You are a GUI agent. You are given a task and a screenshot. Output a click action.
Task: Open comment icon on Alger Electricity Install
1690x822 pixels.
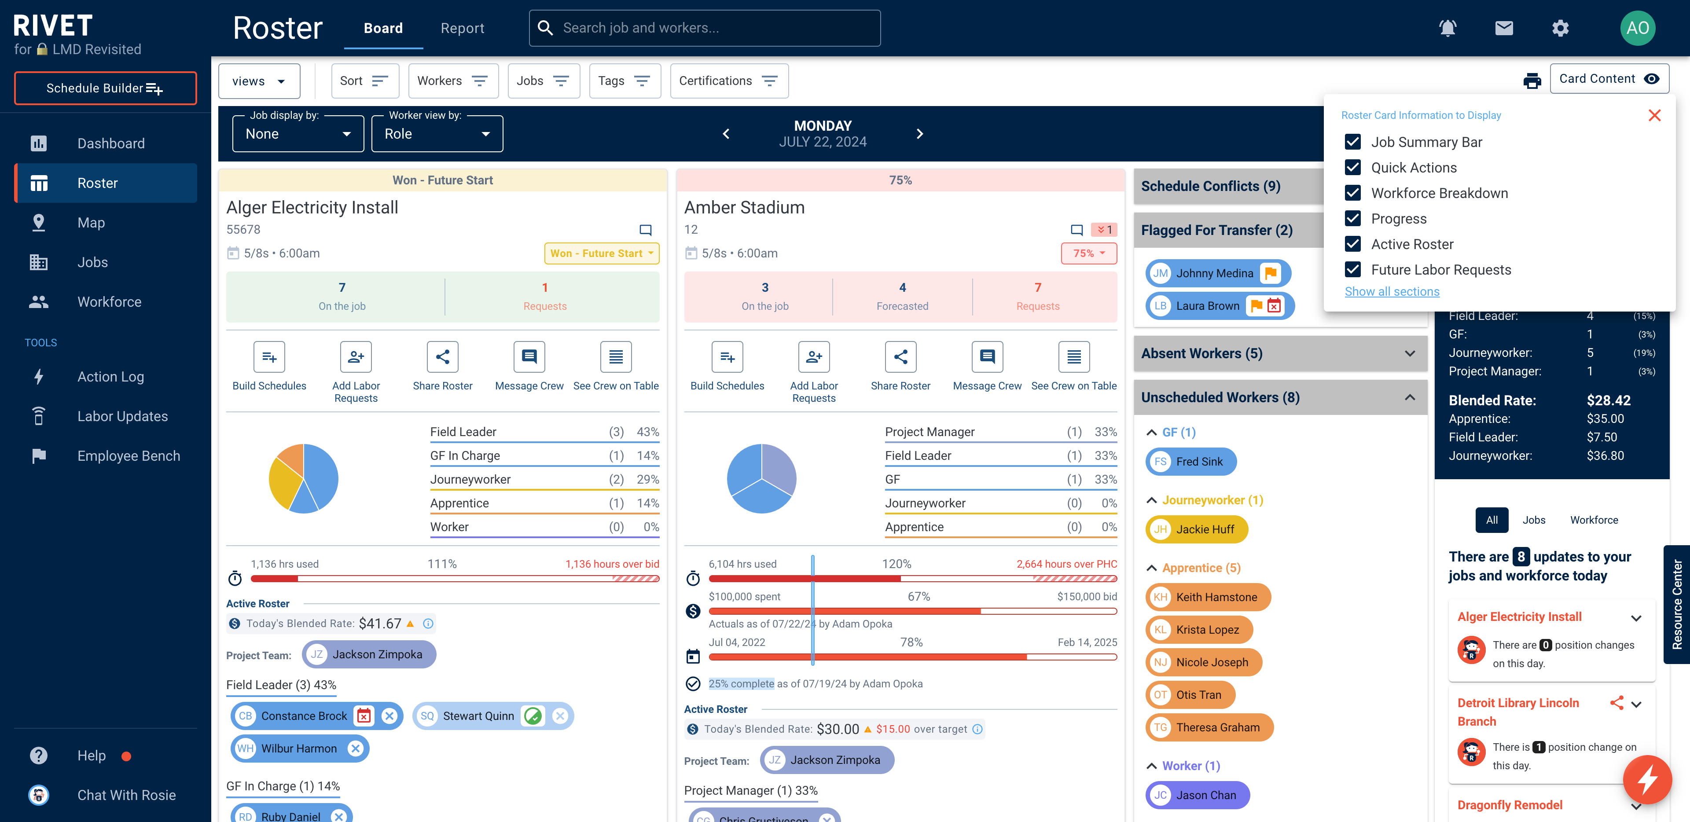coord(646,230)
